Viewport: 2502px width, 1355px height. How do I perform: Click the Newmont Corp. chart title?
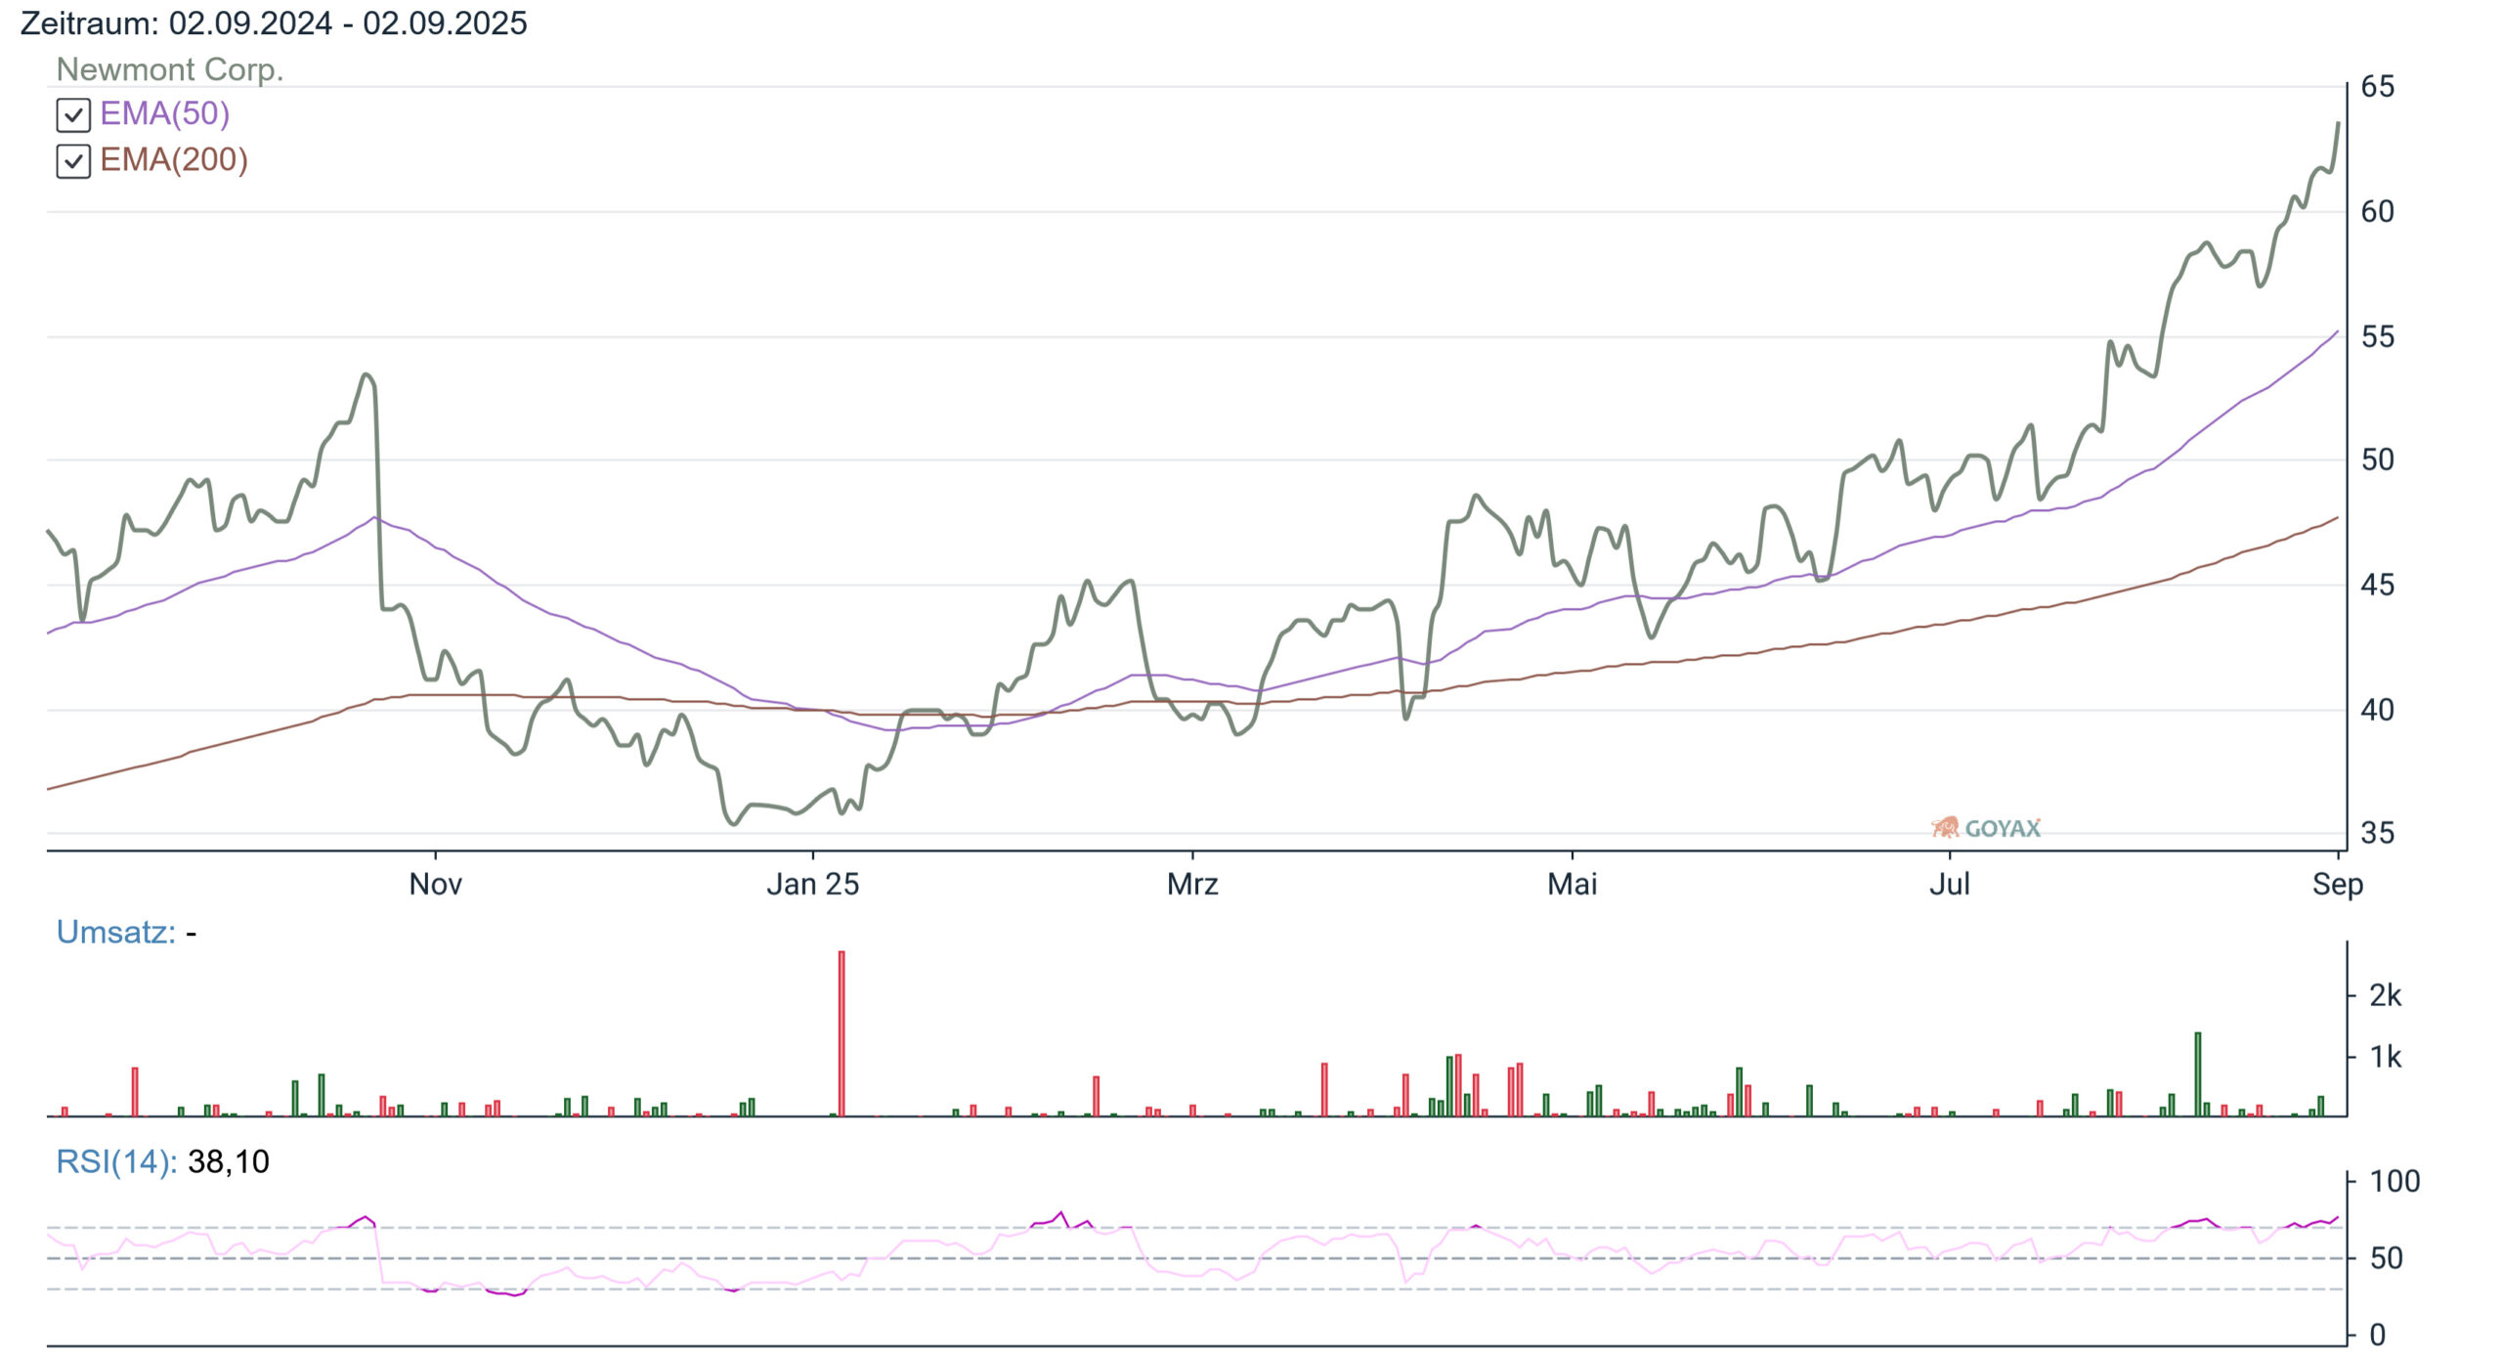170,69
